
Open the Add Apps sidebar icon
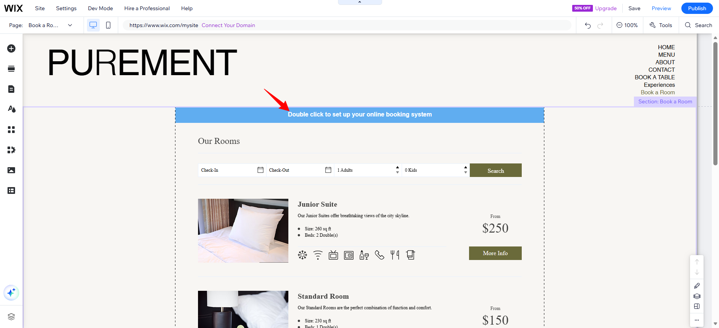pyautogui.click(x=11, y=130)
